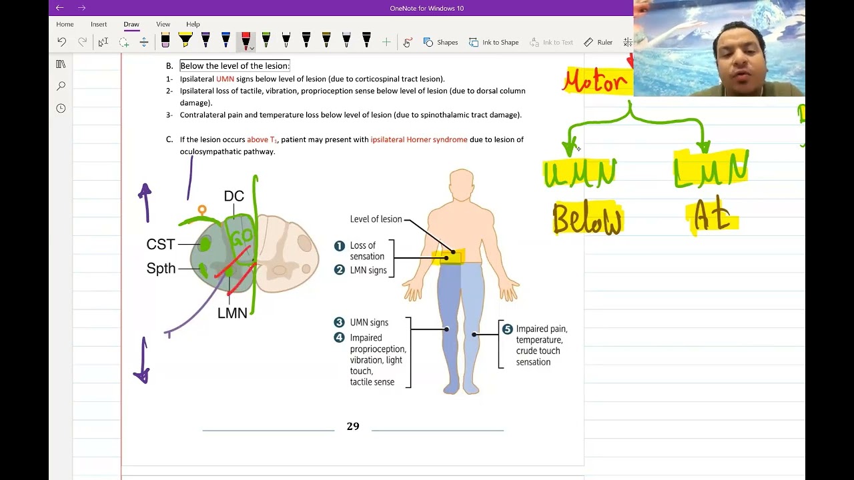Select the green pen
This screenshot has height=480, width=854.
click(x=266, y=41)
